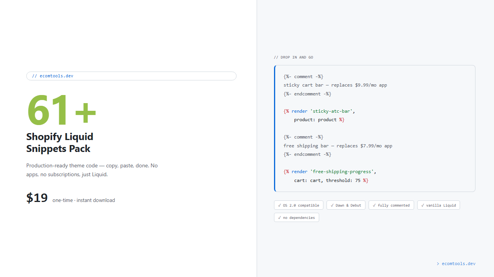The height and width of the screenshot is (277, 494).
Task: Select the 'vanilla Liquid' badge
Action: [x=438, y=205]
